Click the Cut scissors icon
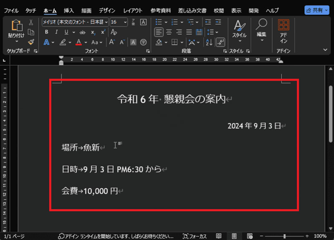 click(x=31, y=22)
